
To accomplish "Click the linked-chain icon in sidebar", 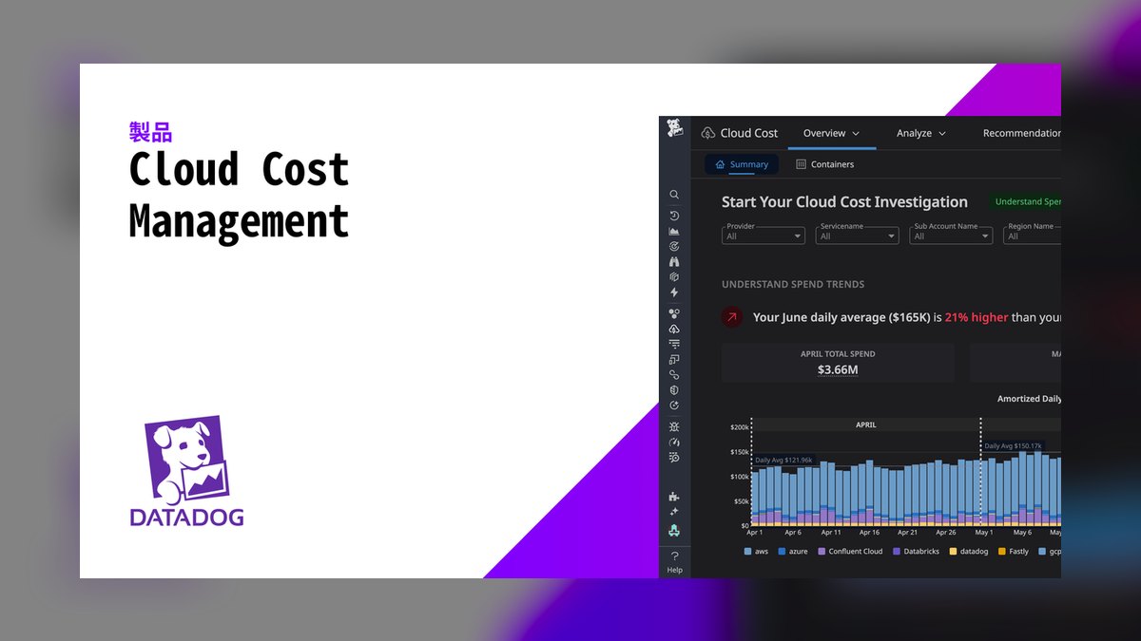I will (x=674, y=375).
